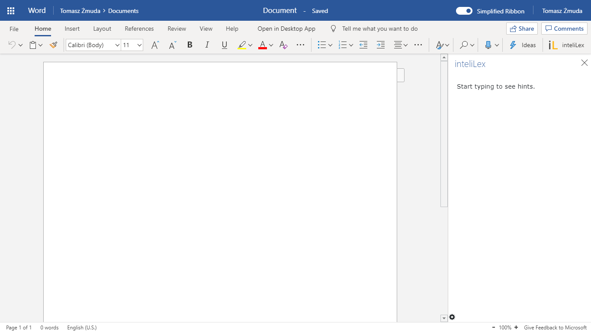This screenshot has width=591, height=332.
Task: Click the Share button
Action: 522,29
